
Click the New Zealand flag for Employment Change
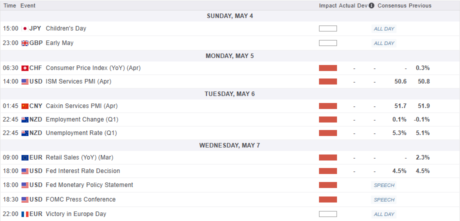[x=24, y=119]
